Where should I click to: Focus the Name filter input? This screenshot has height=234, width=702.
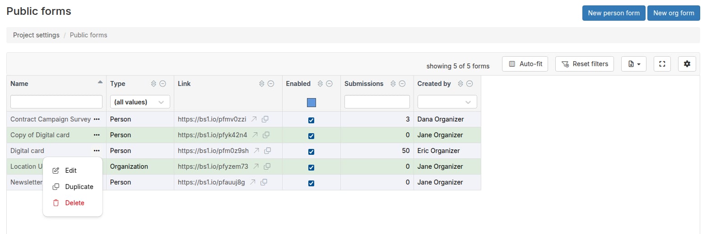coord(56,102)
